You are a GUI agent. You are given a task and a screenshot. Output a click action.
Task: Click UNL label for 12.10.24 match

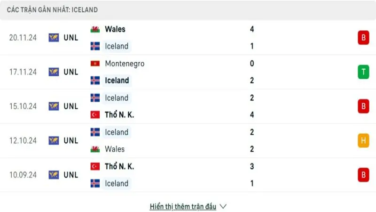coord(71,140)
